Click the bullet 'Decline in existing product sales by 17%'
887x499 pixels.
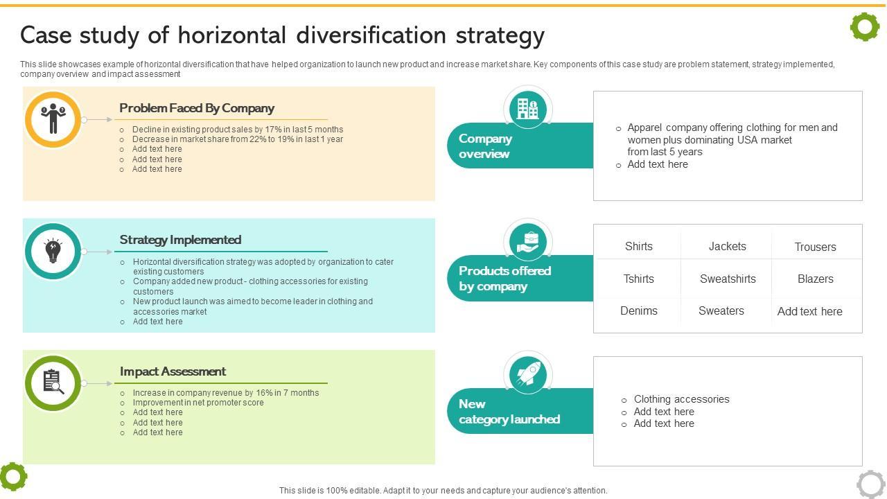point(238,130)
